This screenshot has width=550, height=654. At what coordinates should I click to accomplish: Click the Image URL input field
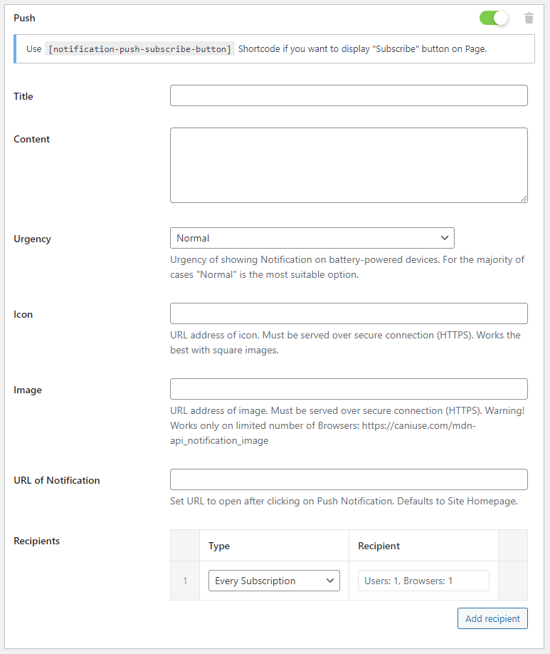point(349,389)
